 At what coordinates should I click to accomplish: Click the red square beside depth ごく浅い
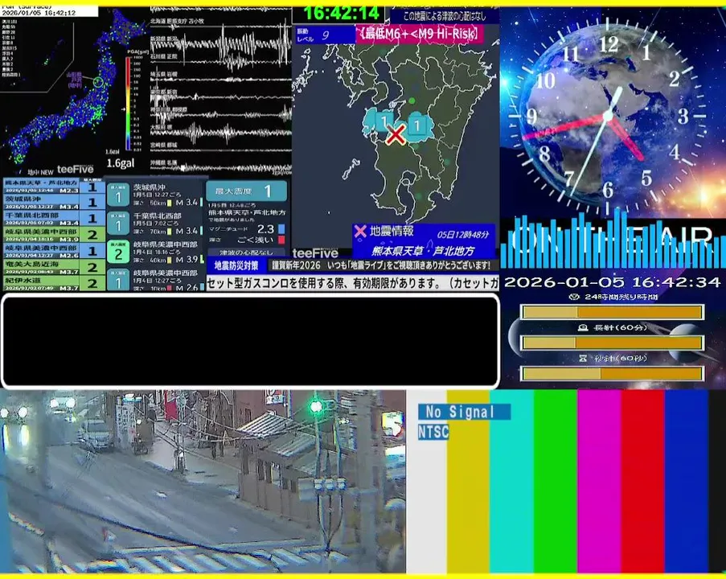[281, 240]
